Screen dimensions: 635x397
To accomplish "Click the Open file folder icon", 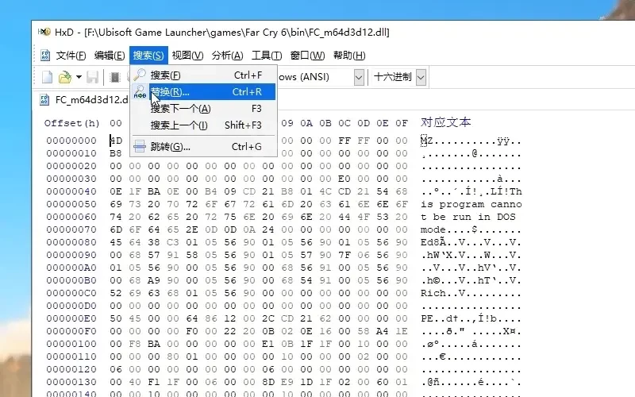I will click(65, 77).
